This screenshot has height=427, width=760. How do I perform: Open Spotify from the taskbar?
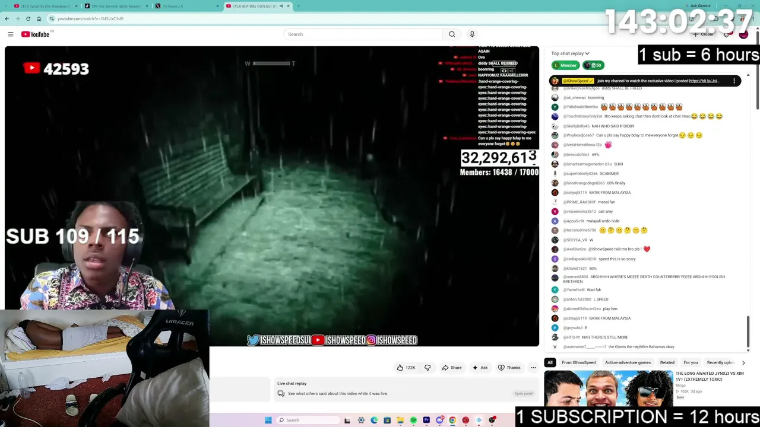tap(413, 420)
